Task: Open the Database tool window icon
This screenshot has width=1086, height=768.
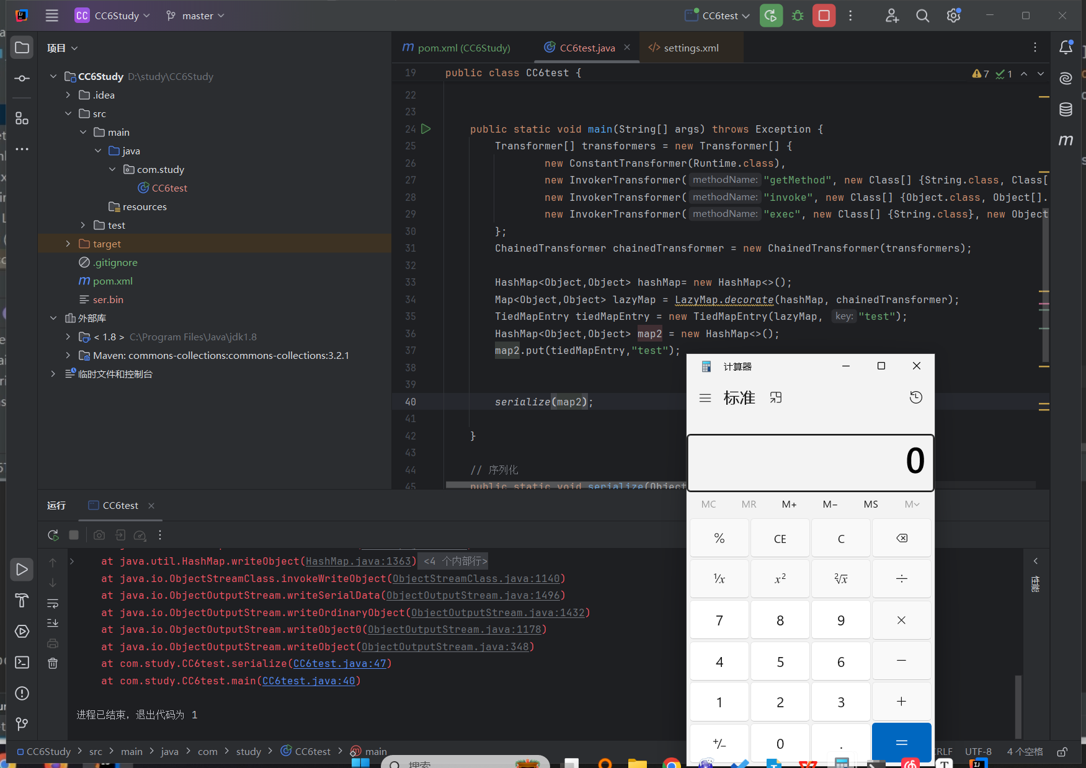Action: point(1066,110)
